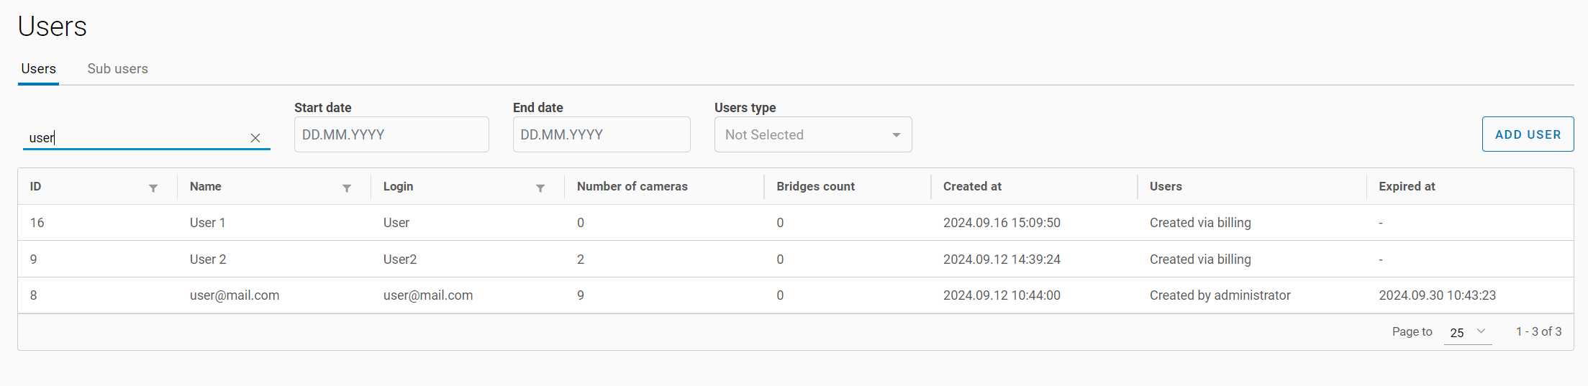The image size is (1588, 386).
Task: Open the User 2 row
Action: tap(207, 259)
